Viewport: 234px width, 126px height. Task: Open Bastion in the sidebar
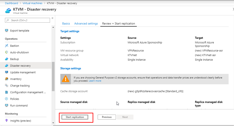(15, 46)
